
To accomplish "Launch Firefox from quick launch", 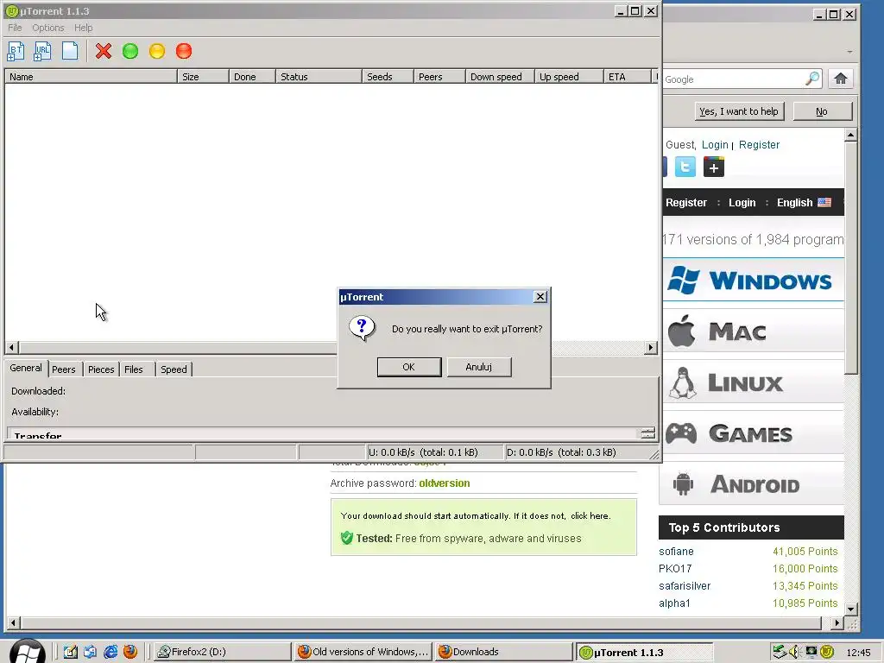I will pyautogui.click(x=130, y=652).
